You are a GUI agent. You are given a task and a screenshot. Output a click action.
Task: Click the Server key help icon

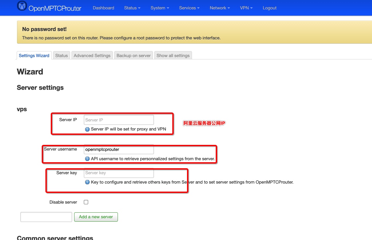87,182
